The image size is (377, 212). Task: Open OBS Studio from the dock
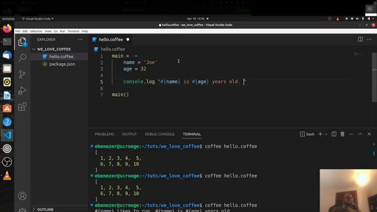pos(7,162)
